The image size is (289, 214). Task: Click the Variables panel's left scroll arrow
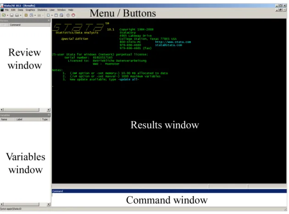point(2,204)
